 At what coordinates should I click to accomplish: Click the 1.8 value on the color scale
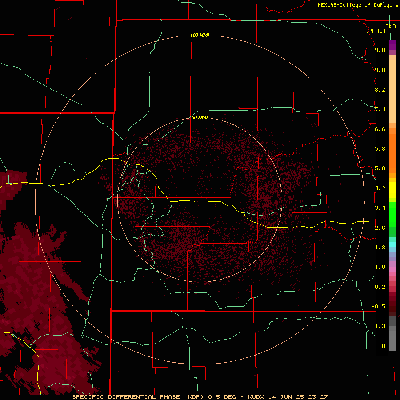pos(380,248)
